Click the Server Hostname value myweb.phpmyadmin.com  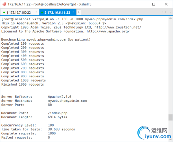[x=67, y=101]
